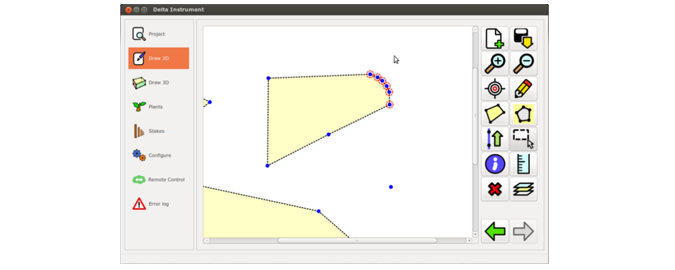Click the red target center icon
The width and height of the screenshot is (675, 270).
click(495, 88)
